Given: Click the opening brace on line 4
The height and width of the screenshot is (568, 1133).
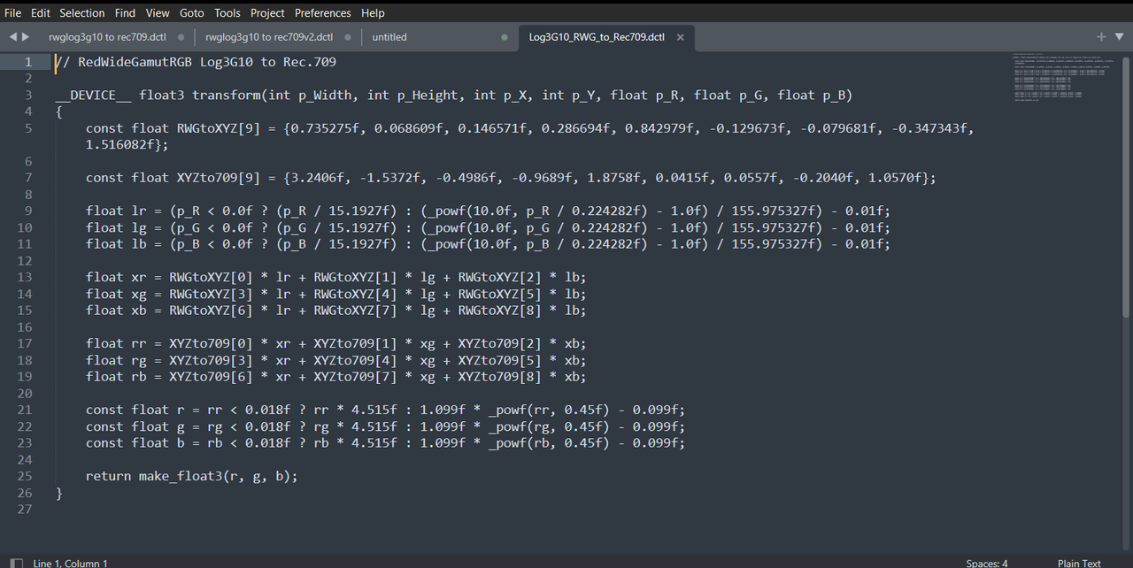Looking at the screenshot, I should pyautogui.click(x=59, y=111).
